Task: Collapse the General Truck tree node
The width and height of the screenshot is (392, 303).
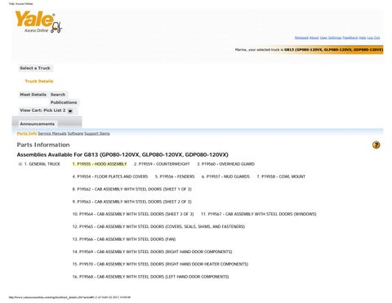Action: point(20,164)
